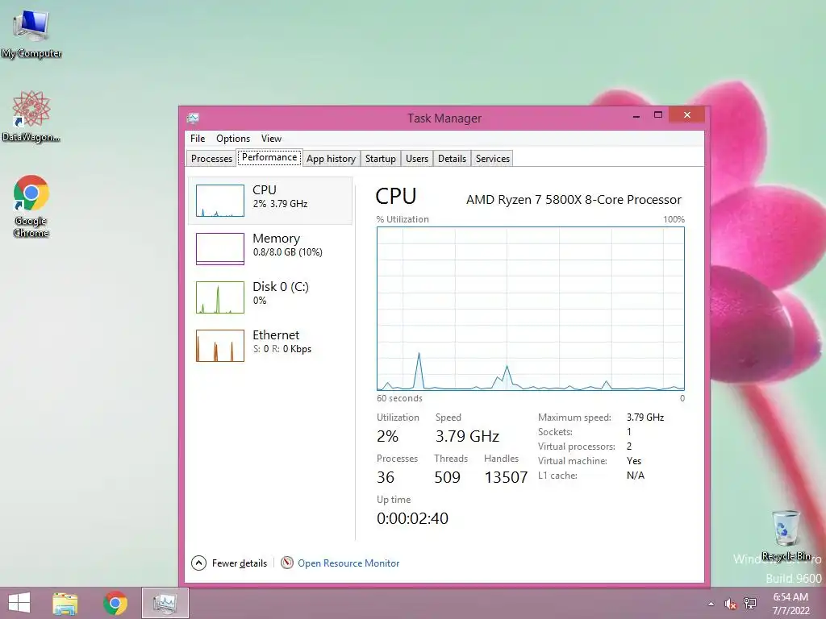Select the Disk 0 (C:) graph thumbnail
Viewport: 826px width, 619px height.
coord(220,297)
